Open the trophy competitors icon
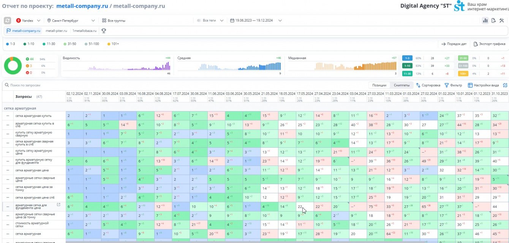This screenshot has height=243, width=509. (103, 31)
